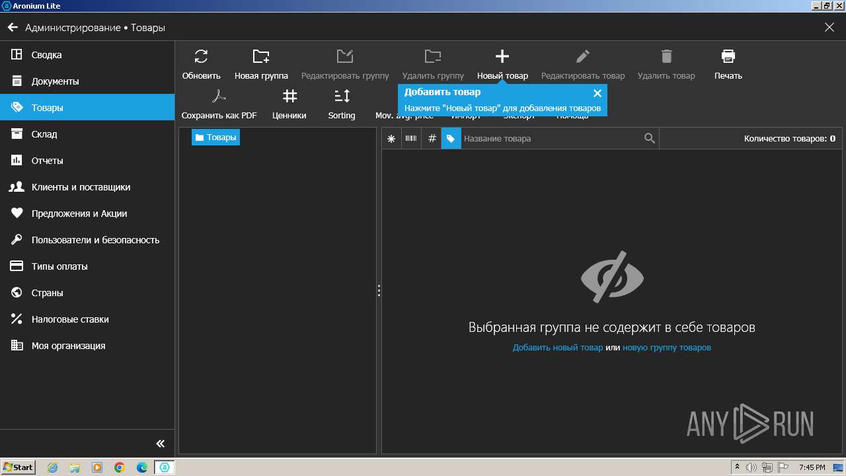Click the Количество товаров counter text

pyautogui.click(x=790, y=139)
